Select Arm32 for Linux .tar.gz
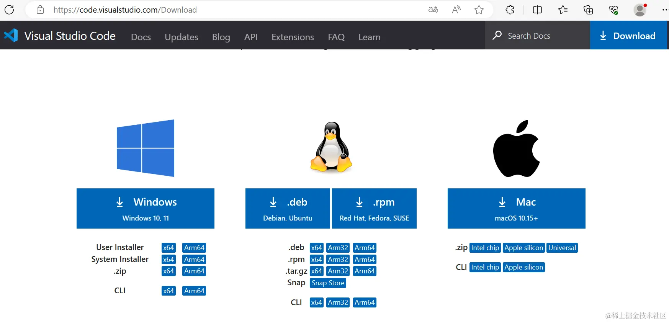The width and height of the screenshot is (669, 322). pos(338,271)
